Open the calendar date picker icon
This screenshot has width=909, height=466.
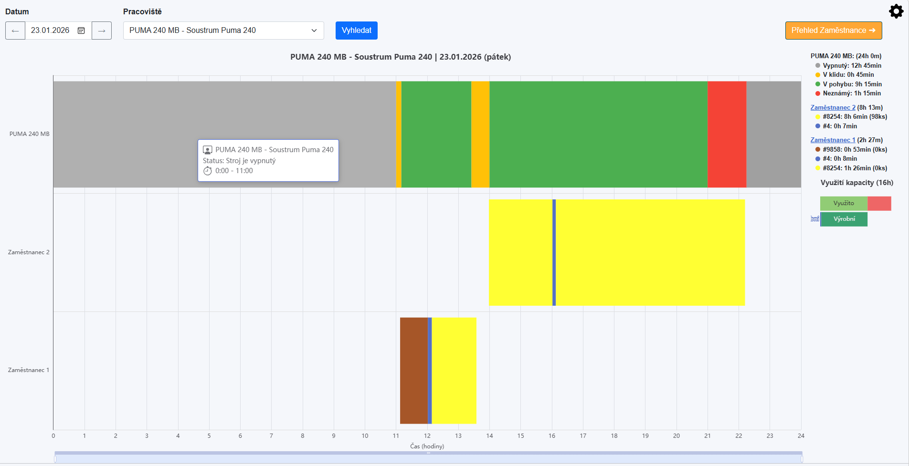click(x=81, y=31)
